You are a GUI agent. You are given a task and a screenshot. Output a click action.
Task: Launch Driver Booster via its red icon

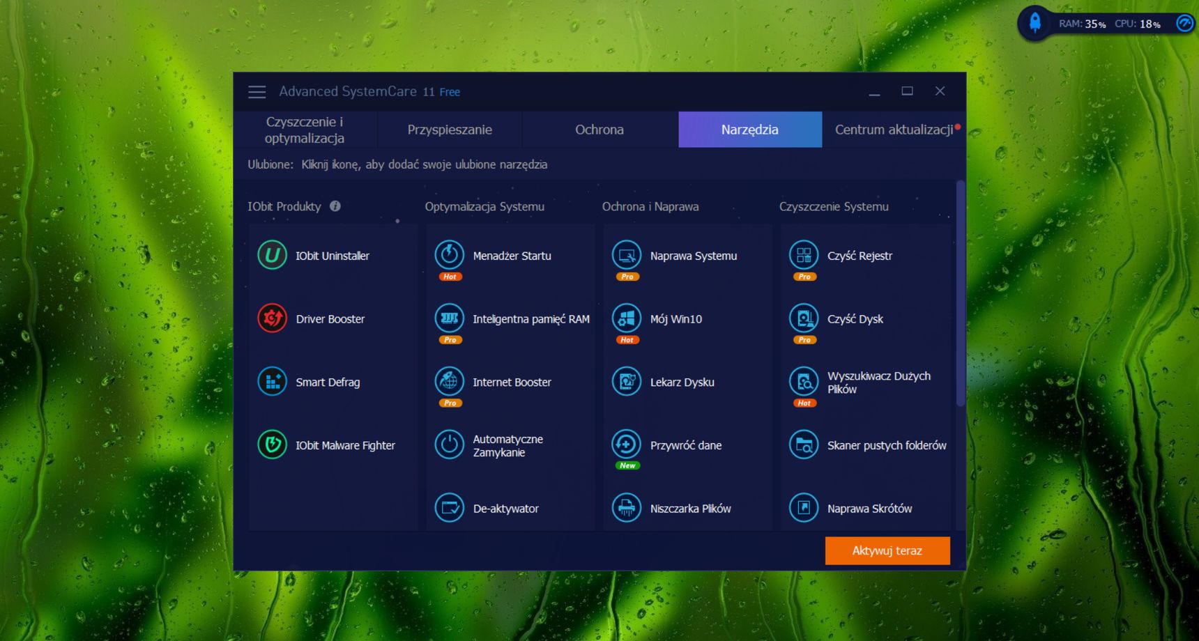pos(272,318)
